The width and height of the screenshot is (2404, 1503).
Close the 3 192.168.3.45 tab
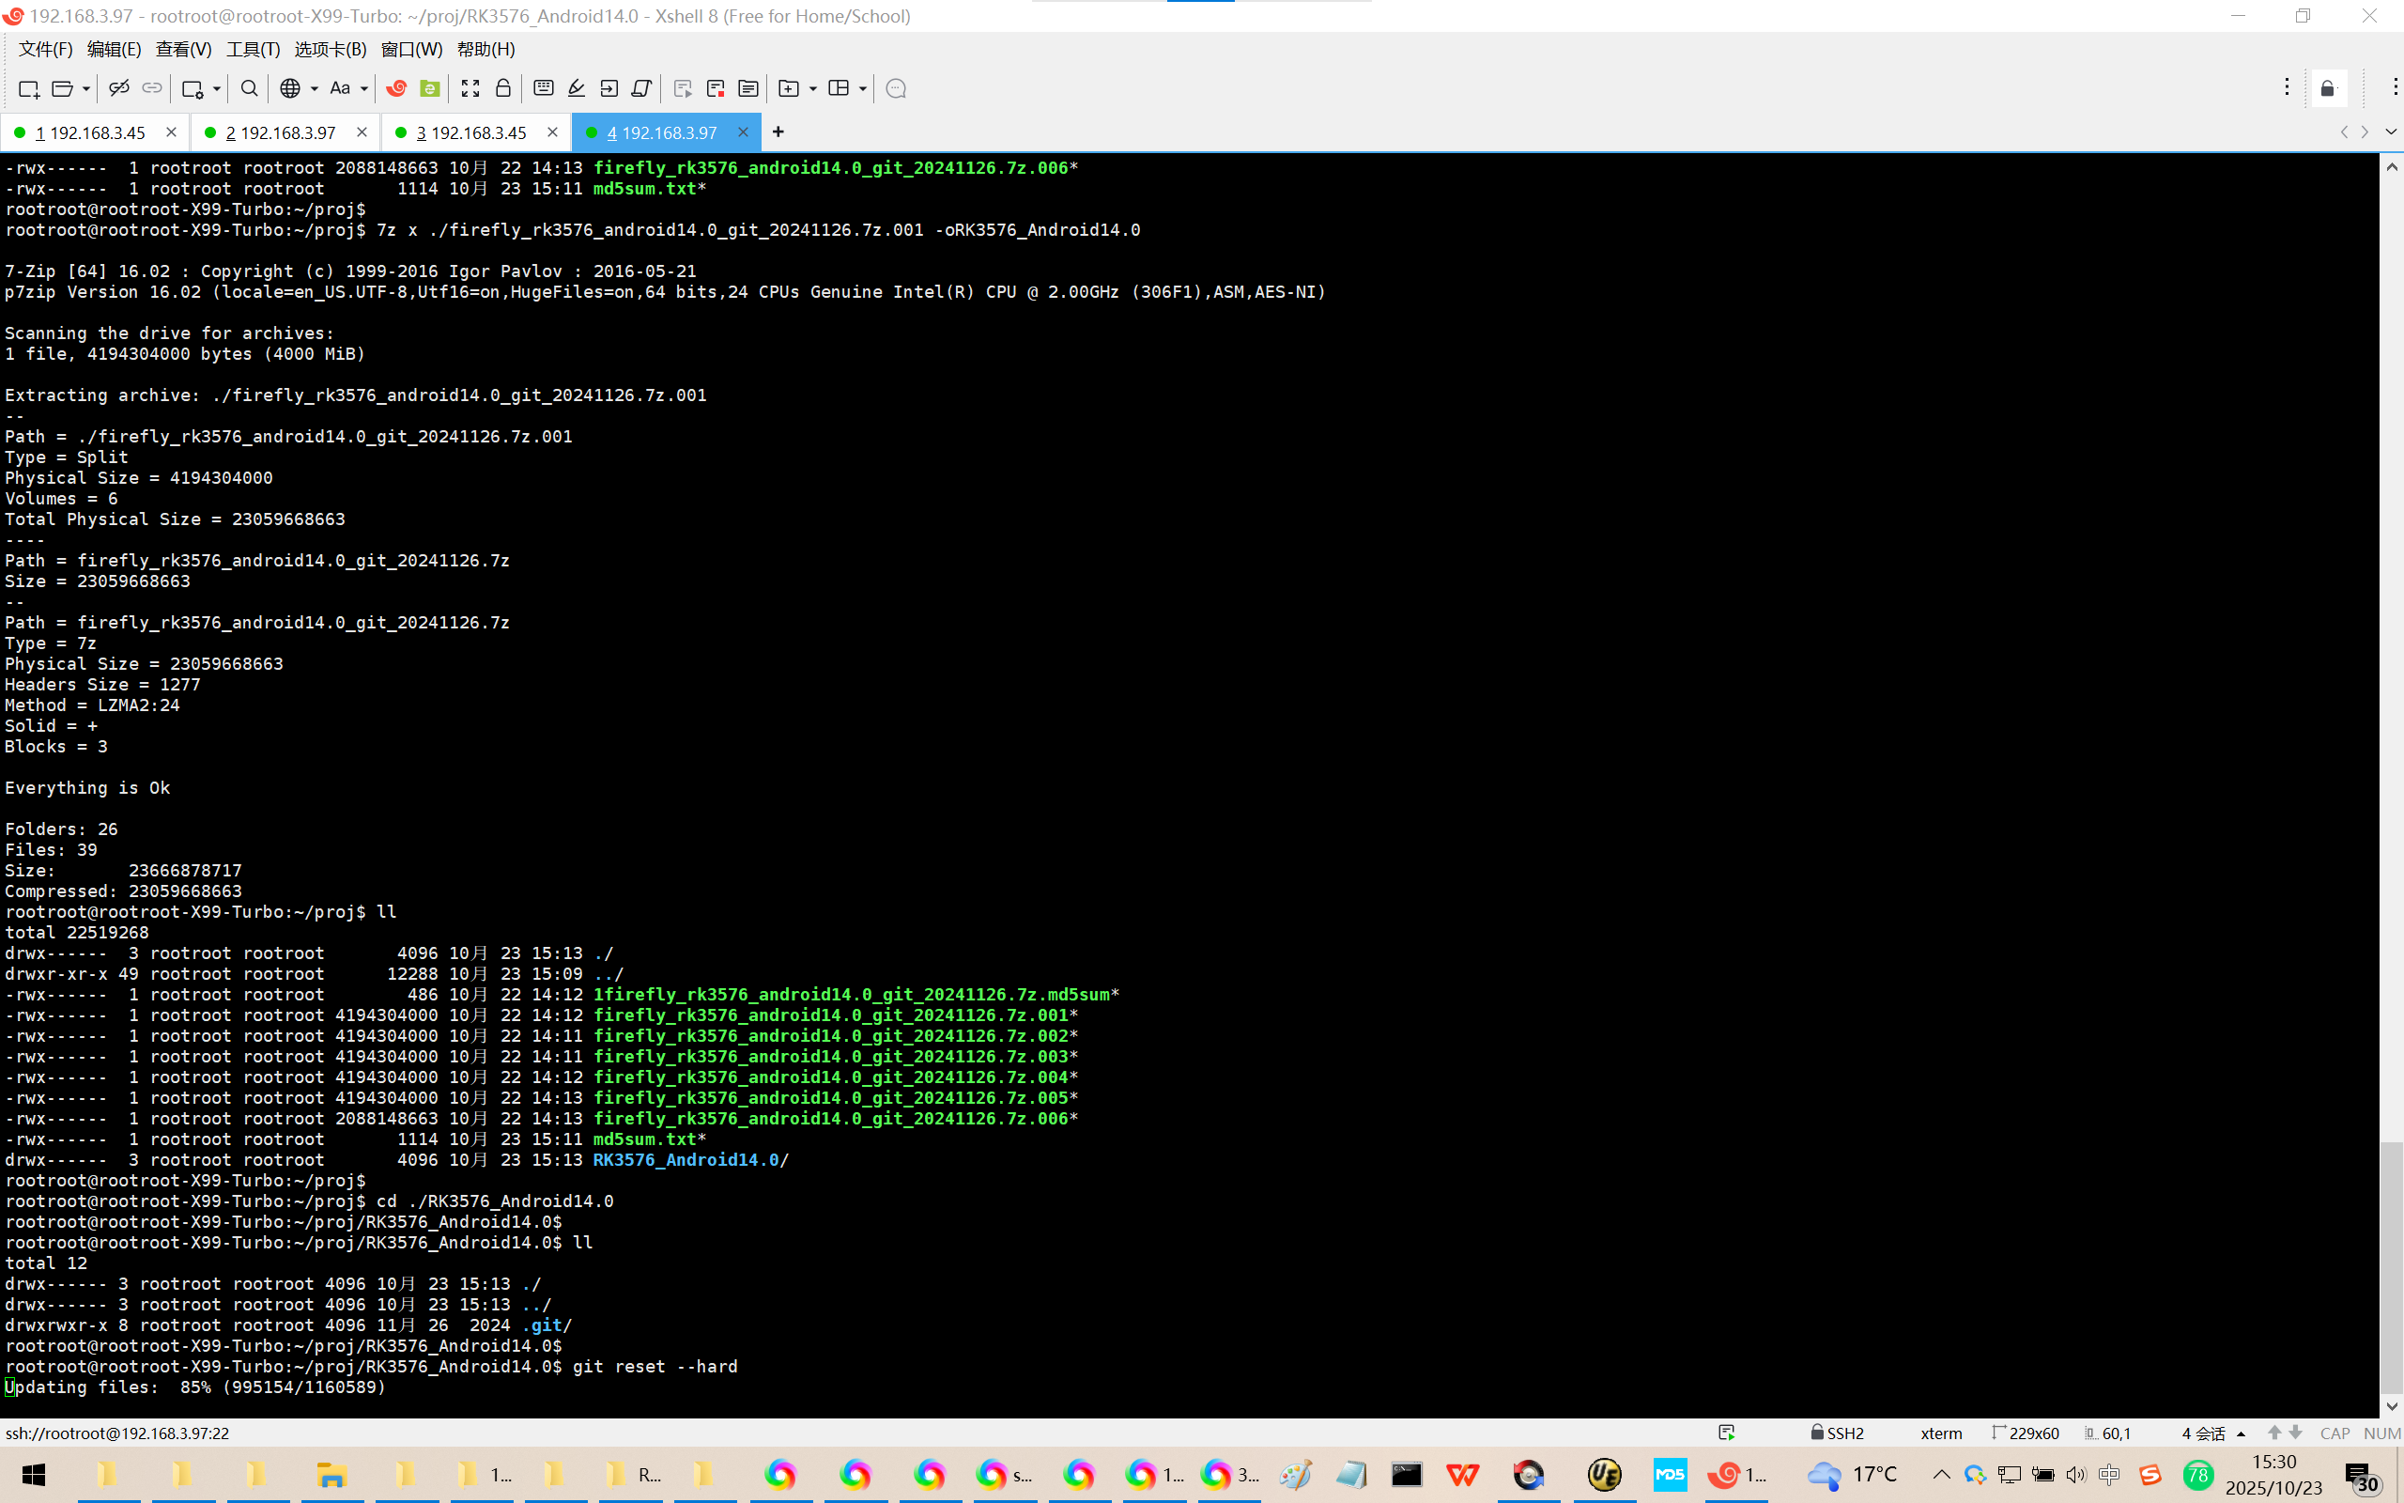pyautogui.click(x=552, y=132)
